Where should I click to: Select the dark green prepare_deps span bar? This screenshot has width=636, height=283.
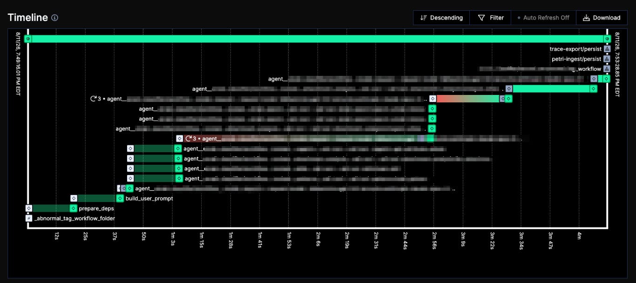click(x=51, y=208)
